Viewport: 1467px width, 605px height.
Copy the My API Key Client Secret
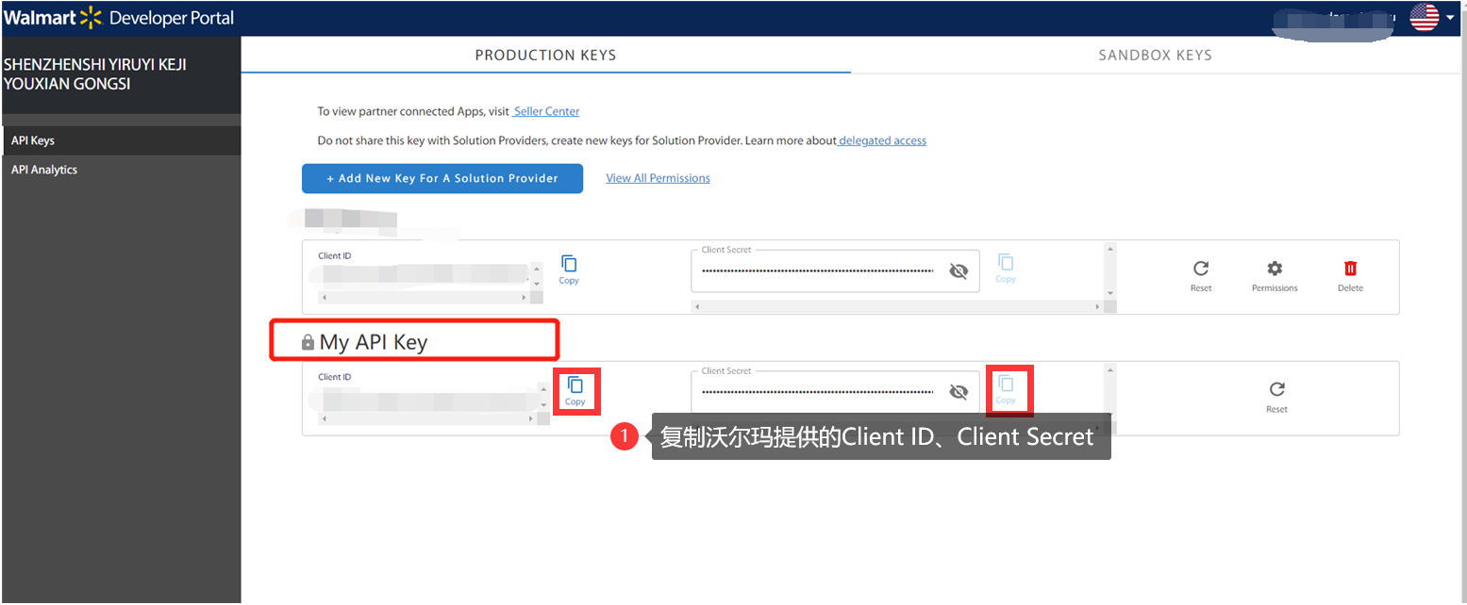click(x=1006, y=389)
